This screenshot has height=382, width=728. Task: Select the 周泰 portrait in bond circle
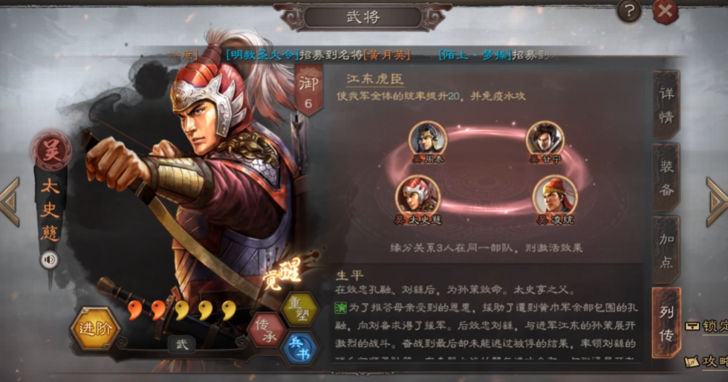428,140
